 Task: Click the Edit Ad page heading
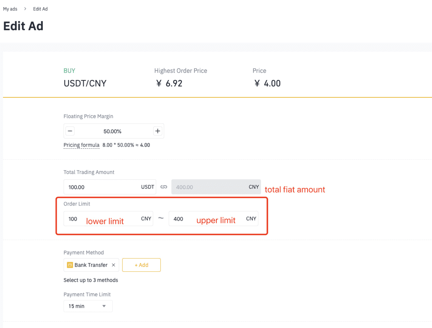coord(23,26)
